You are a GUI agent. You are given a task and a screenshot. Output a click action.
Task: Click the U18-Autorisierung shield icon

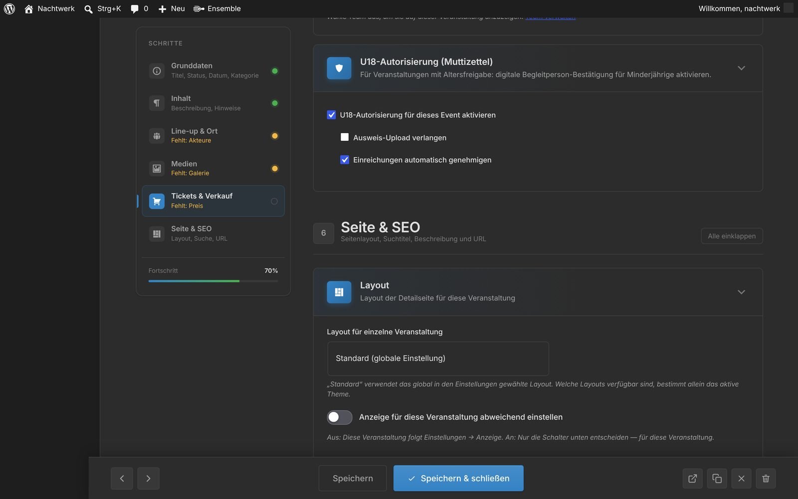[339, 68]
